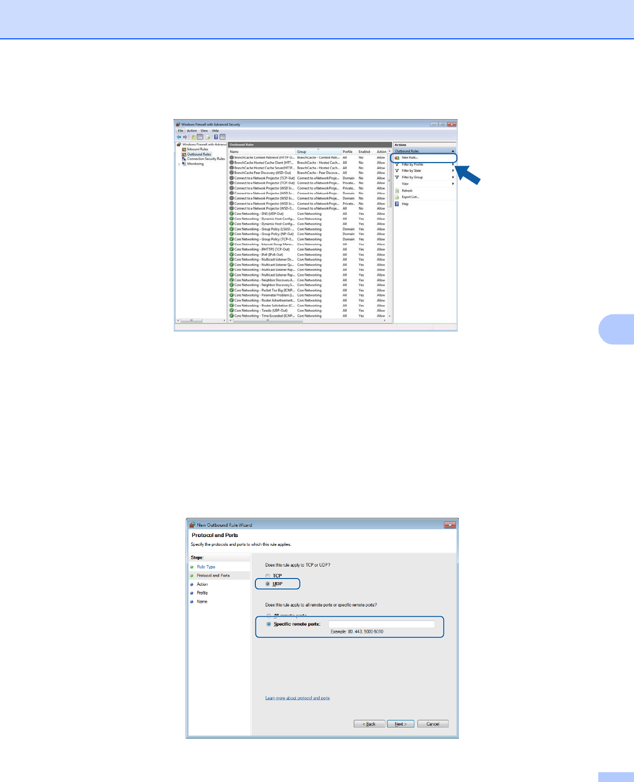Image resolution: width=634 pixels, height=782 pixels.
Task: Select the BranchCache Hosted Cache Client rule row
Action: (308, 163)
